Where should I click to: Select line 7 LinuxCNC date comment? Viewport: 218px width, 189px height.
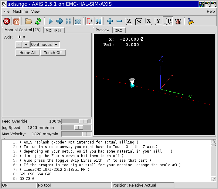click(55, 169)
